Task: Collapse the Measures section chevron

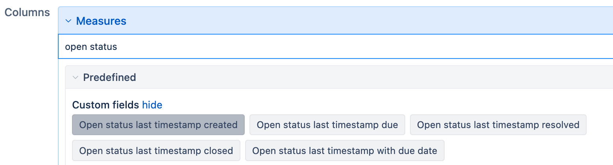Action: click(68, 21)
